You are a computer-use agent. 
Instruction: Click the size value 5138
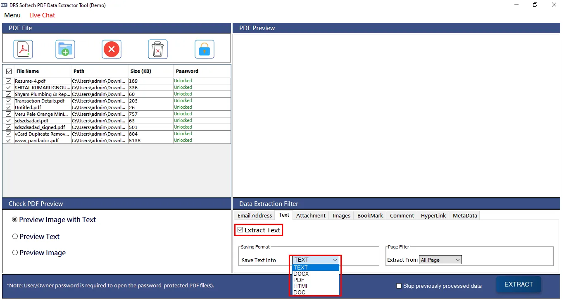(x=135, y=141)
